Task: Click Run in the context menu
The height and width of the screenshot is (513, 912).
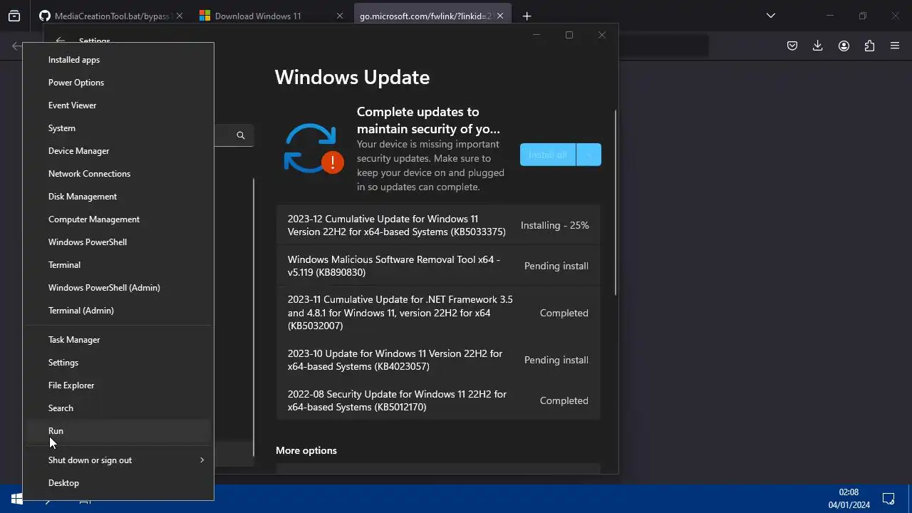Action: [x=118, y=431]
